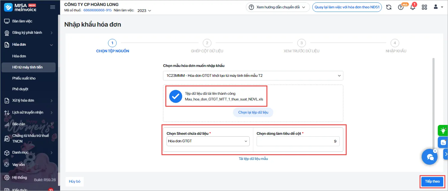Open the Sheet selection dropdown Hóa đơn GTGT
Viewport: 448px width, 191px height.
208,141
